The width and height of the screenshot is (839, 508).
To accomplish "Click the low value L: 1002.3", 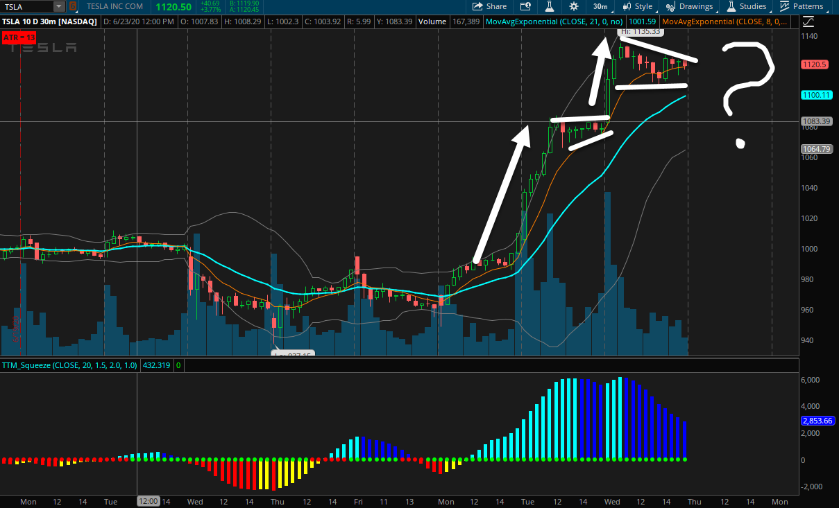I will (282, 21).
